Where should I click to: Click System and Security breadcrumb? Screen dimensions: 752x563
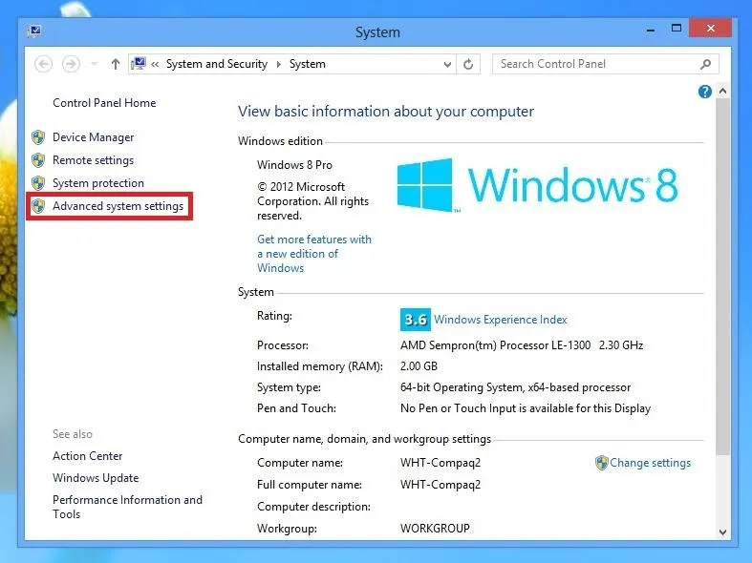(x=217, y=64)
